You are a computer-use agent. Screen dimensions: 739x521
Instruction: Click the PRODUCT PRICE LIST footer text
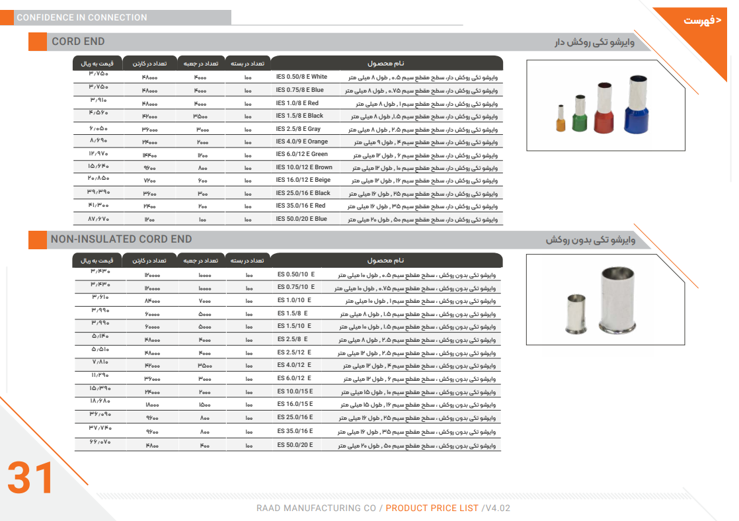432,508
